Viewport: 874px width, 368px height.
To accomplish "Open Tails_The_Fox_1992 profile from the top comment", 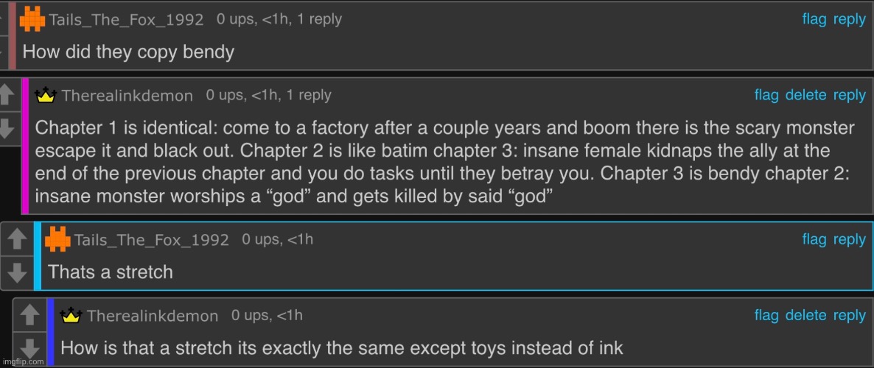I will [x=126, y=20].
